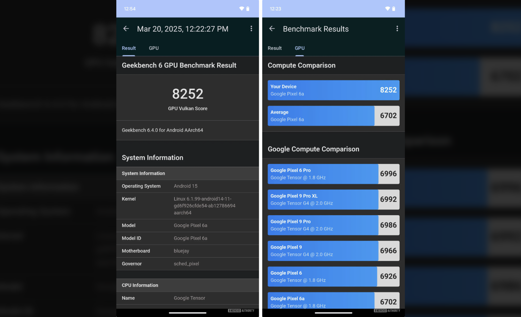Tap the Model ID Google Pixel 6a row
This screenshot has height=317, width=521.
[x=188, y=238]
